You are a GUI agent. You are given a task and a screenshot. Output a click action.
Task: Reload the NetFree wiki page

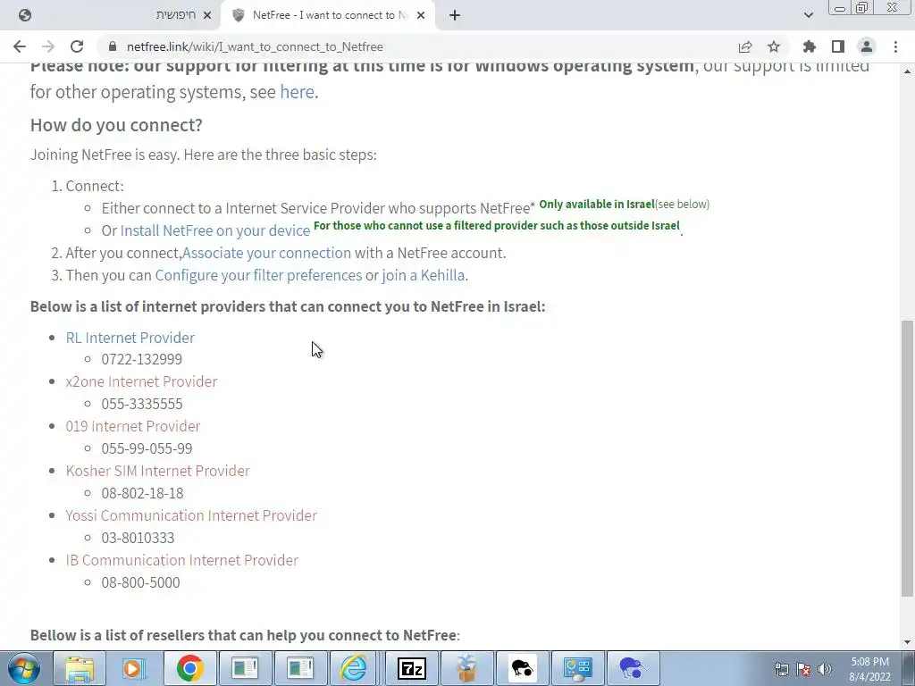(x=77, y=46)
